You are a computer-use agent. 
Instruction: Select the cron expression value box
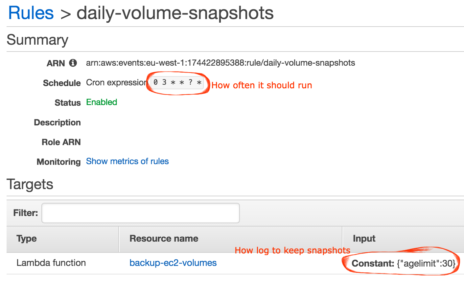[x=177, y=83]
